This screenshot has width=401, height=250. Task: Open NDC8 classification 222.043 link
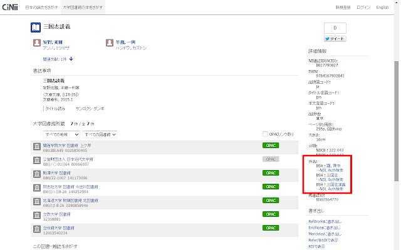tap(336, 150)
